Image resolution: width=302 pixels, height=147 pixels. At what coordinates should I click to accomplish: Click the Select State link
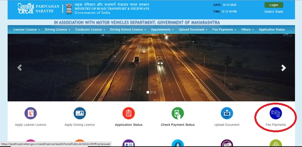pyautogui.click(x=274, y=12)
